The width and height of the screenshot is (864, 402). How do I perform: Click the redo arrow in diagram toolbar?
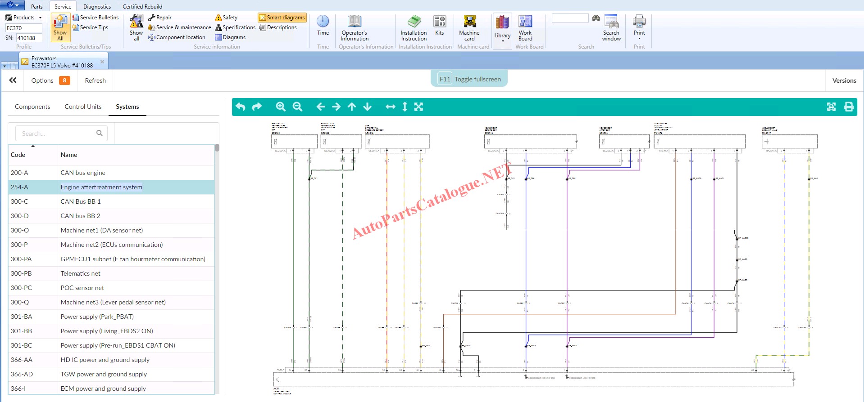[257, 107]
